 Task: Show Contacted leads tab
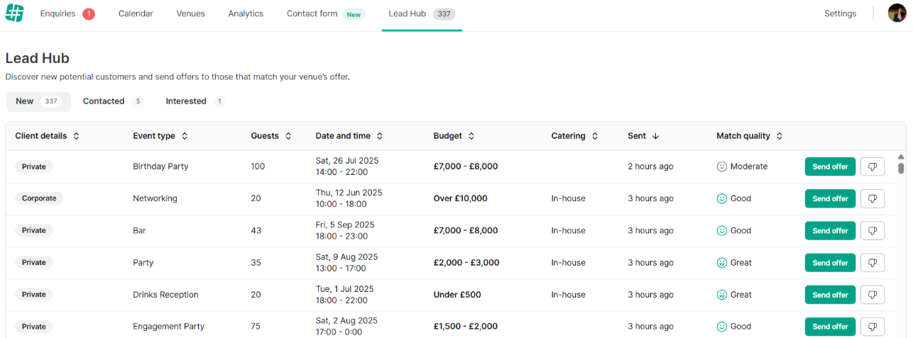coord(113,101)
